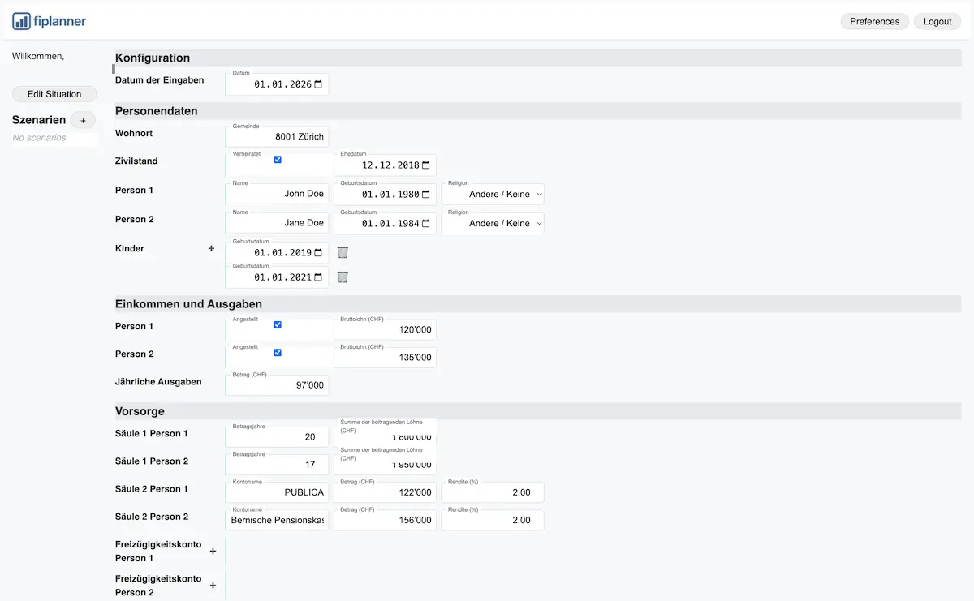
Task: Disable Angestellt for Person 2
Action: tap(278, 352)
